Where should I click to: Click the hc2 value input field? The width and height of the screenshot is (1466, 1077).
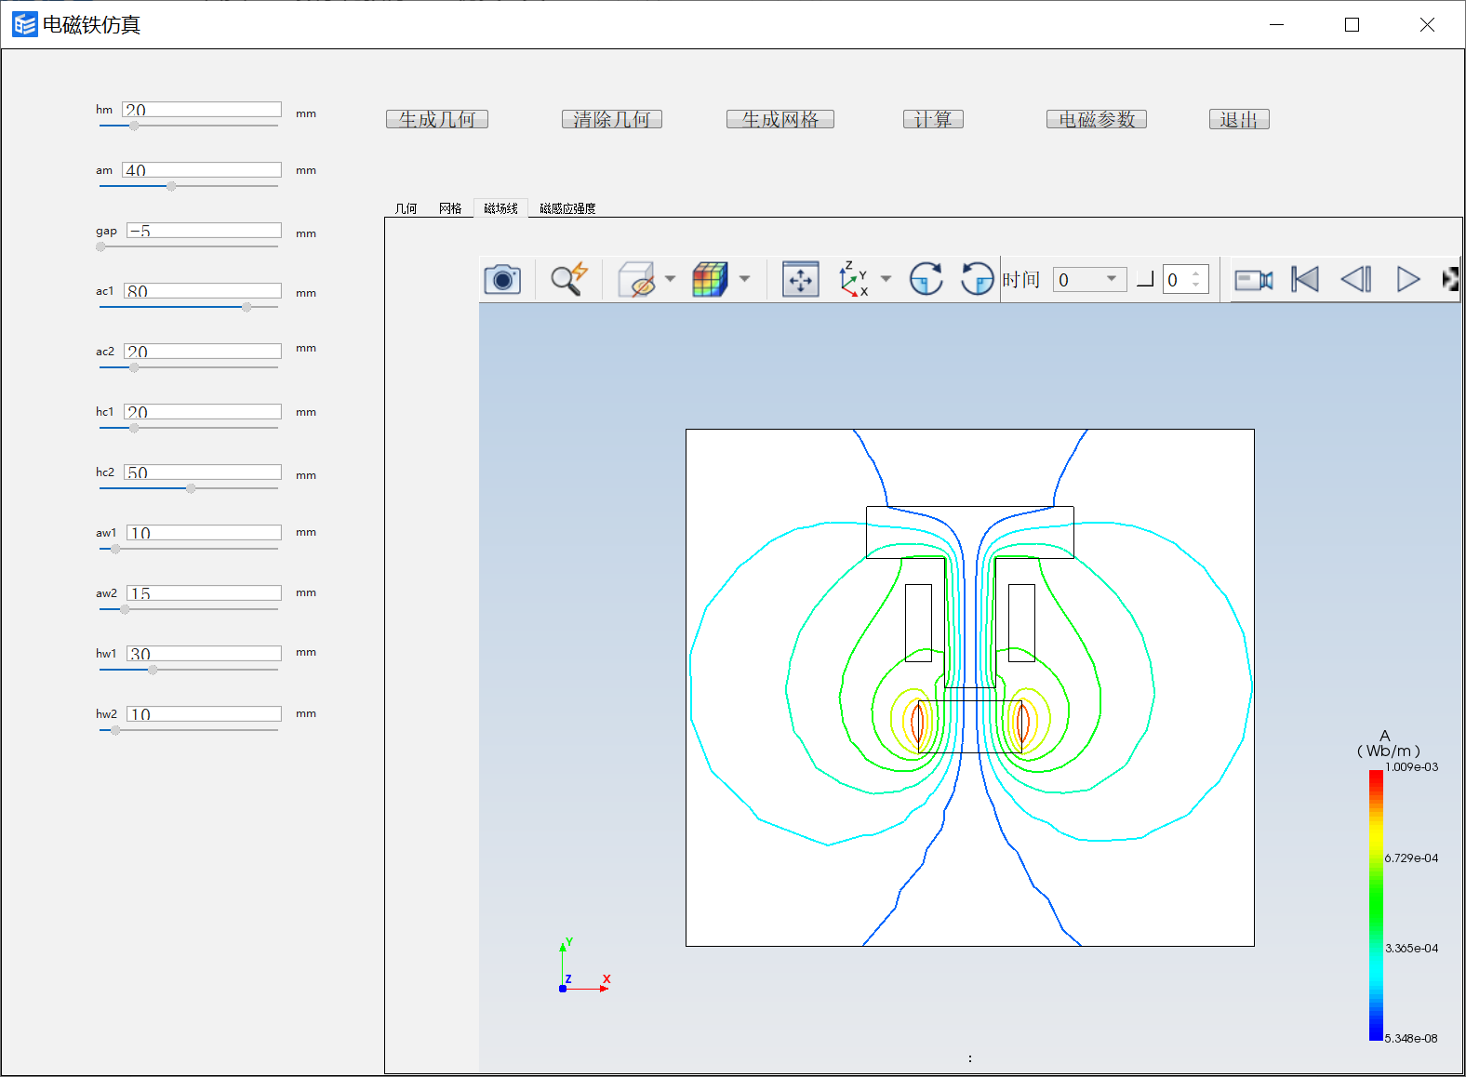pos(203,472)
